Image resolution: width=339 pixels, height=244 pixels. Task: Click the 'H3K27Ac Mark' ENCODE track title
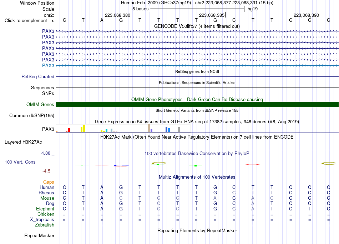tap(197, 137)
